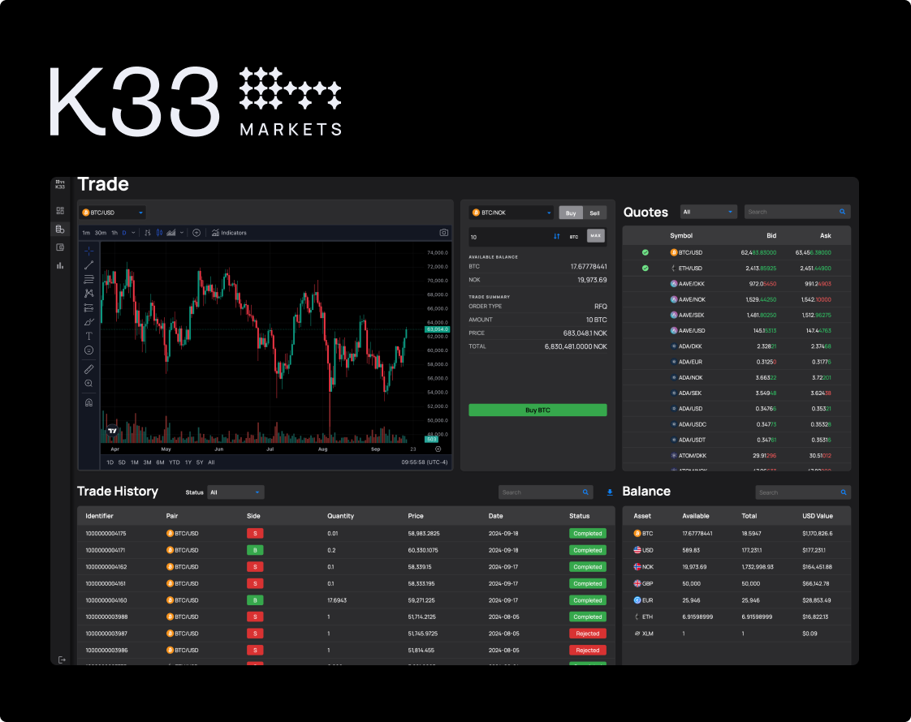Click the MAX amount button
911x722 pixels.
[596, 236]
